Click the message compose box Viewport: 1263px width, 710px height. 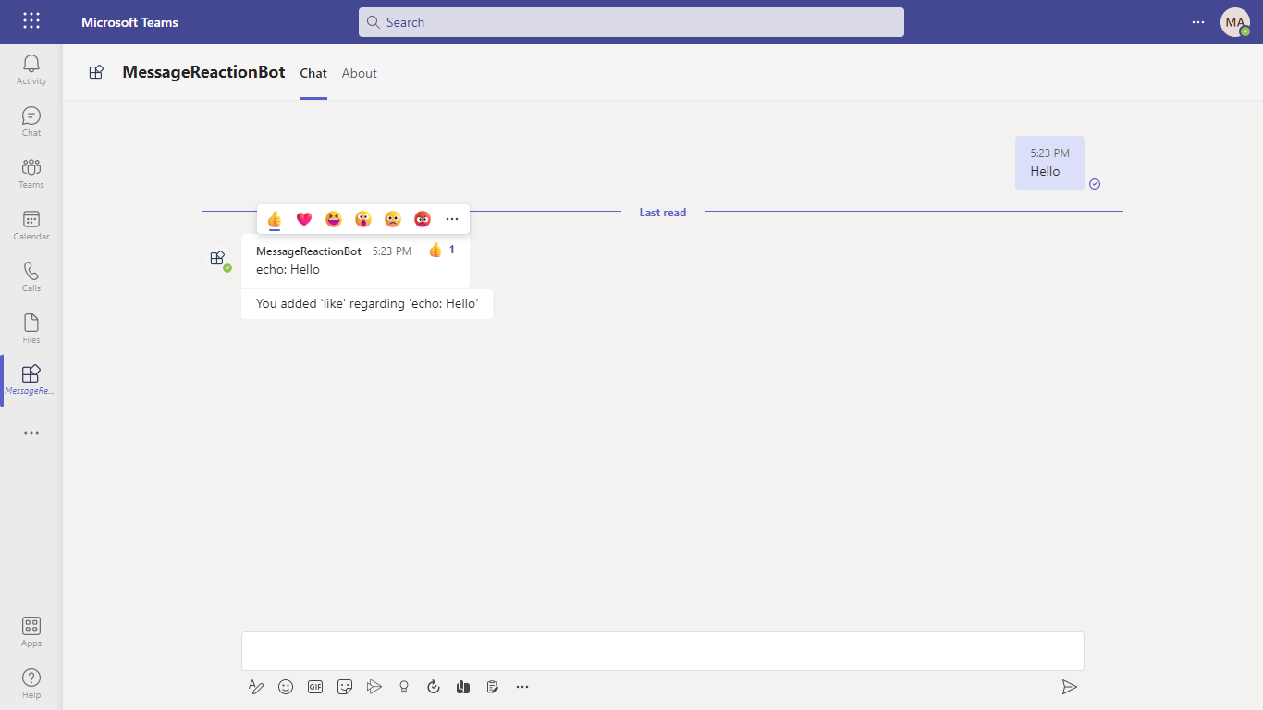pos(662,651)
